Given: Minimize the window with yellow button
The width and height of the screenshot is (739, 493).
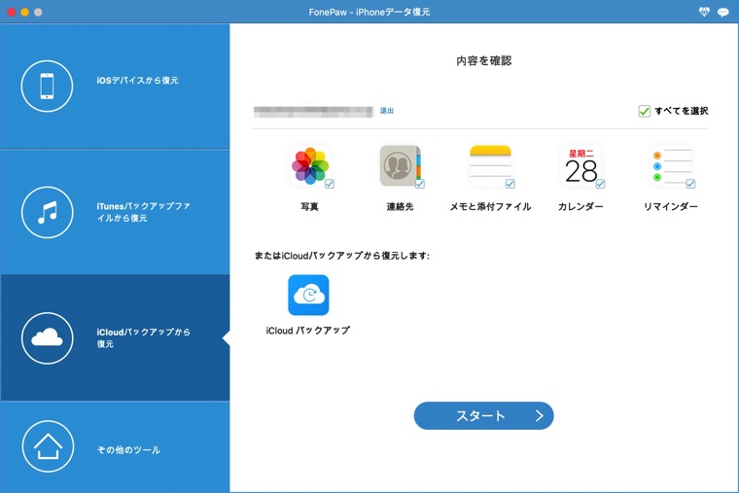Looking at the screenshot, I should [24, 13].
